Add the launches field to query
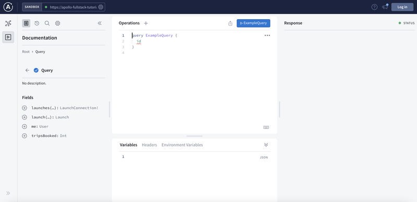Viewport: 417px width, 202px height. [x=24, y=108]
